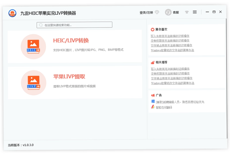The height and width of the screenshot is (155, 230).
Task: Close the converter window
Action: point(221,12)
